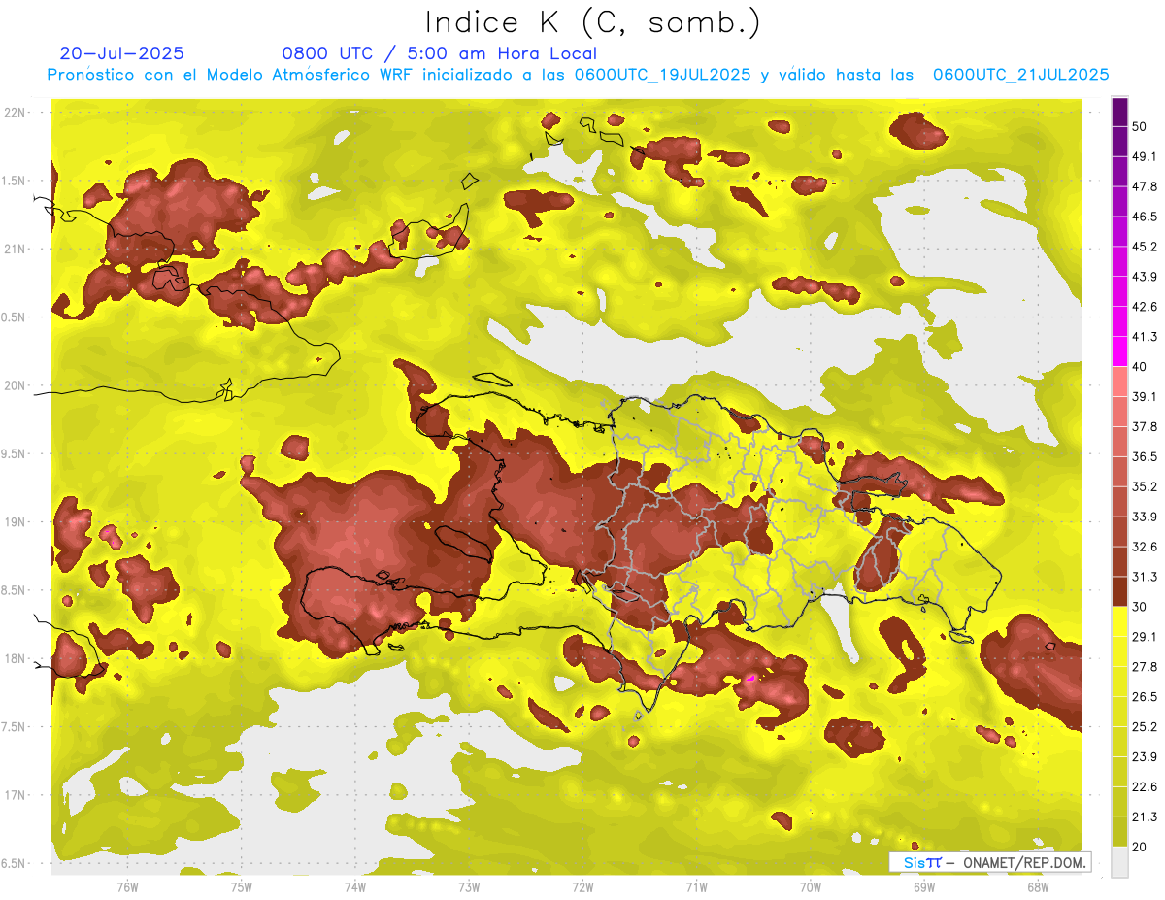The height and width of the screenshot is (900, 1165).
Task: Click the colorbar value '37.8'
Action: click(x=1145, y=426)
